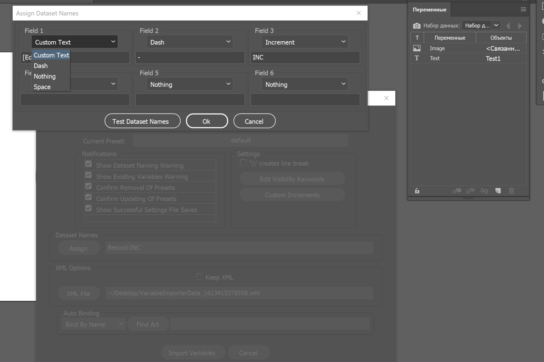Click the new variable icon
This screenshot has height=362, width=544.
coord(498,191)
